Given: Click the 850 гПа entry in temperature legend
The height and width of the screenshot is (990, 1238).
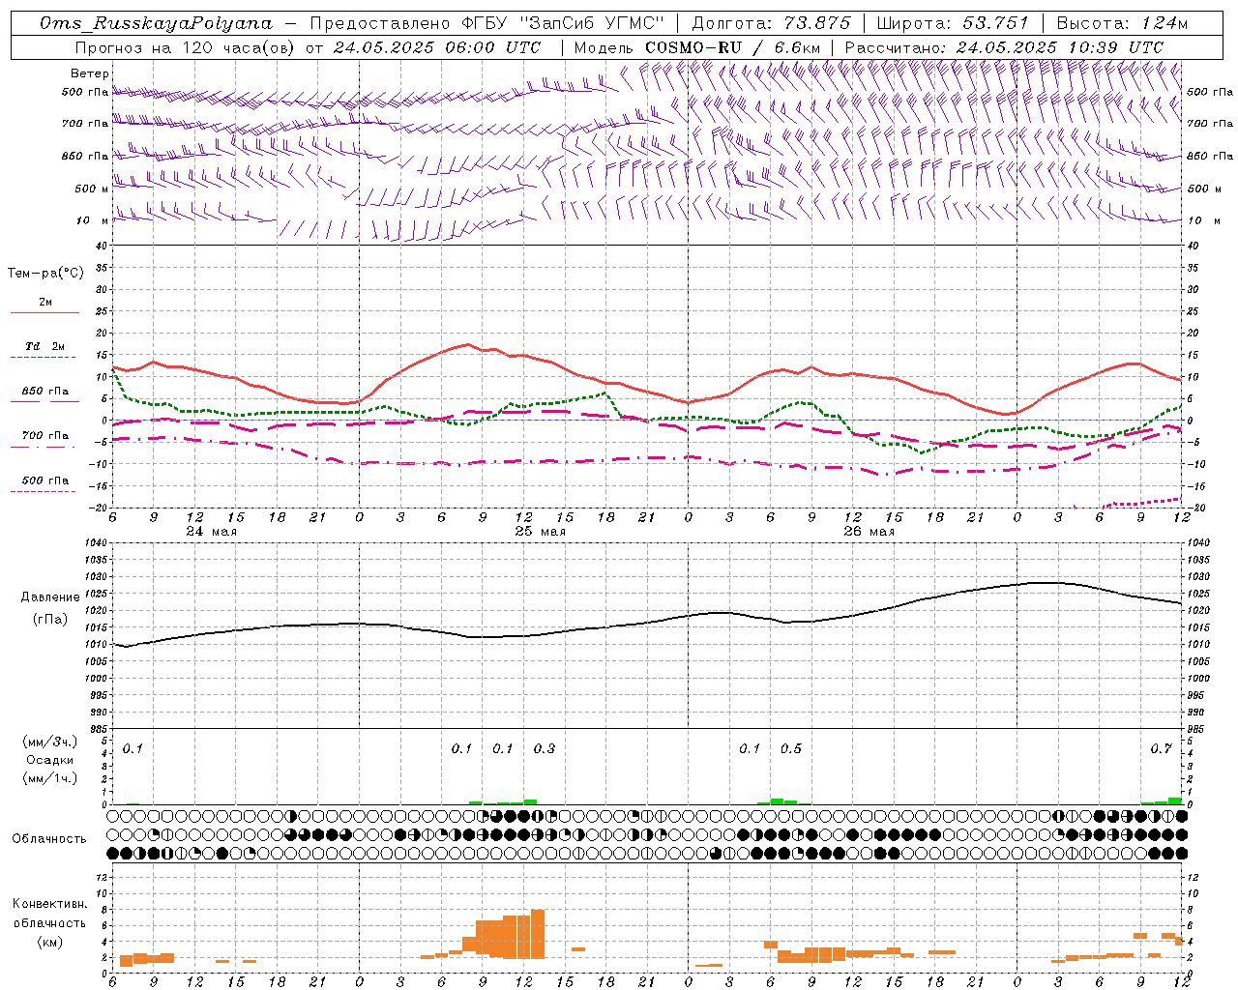Looking at the screenshot, I should [45, 392].
